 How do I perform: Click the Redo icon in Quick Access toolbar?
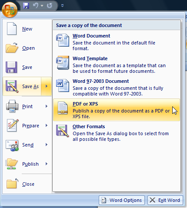coord(50,6)
